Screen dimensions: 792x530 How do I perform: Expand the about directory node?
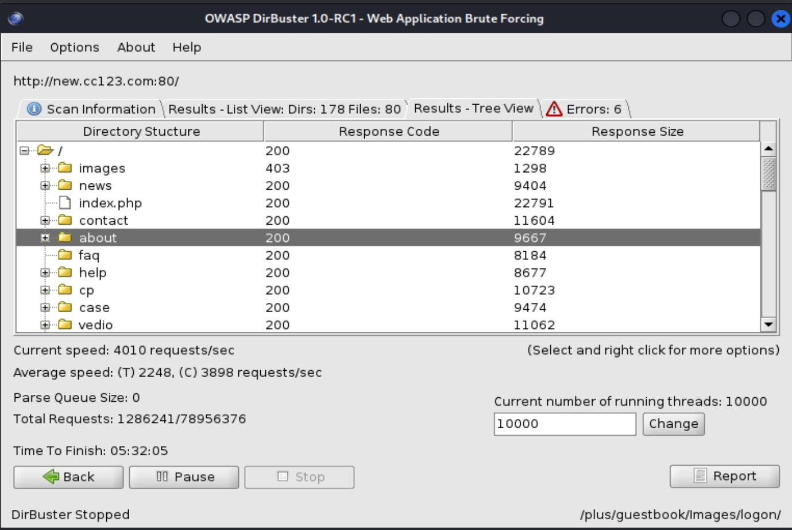coord(45,237)
